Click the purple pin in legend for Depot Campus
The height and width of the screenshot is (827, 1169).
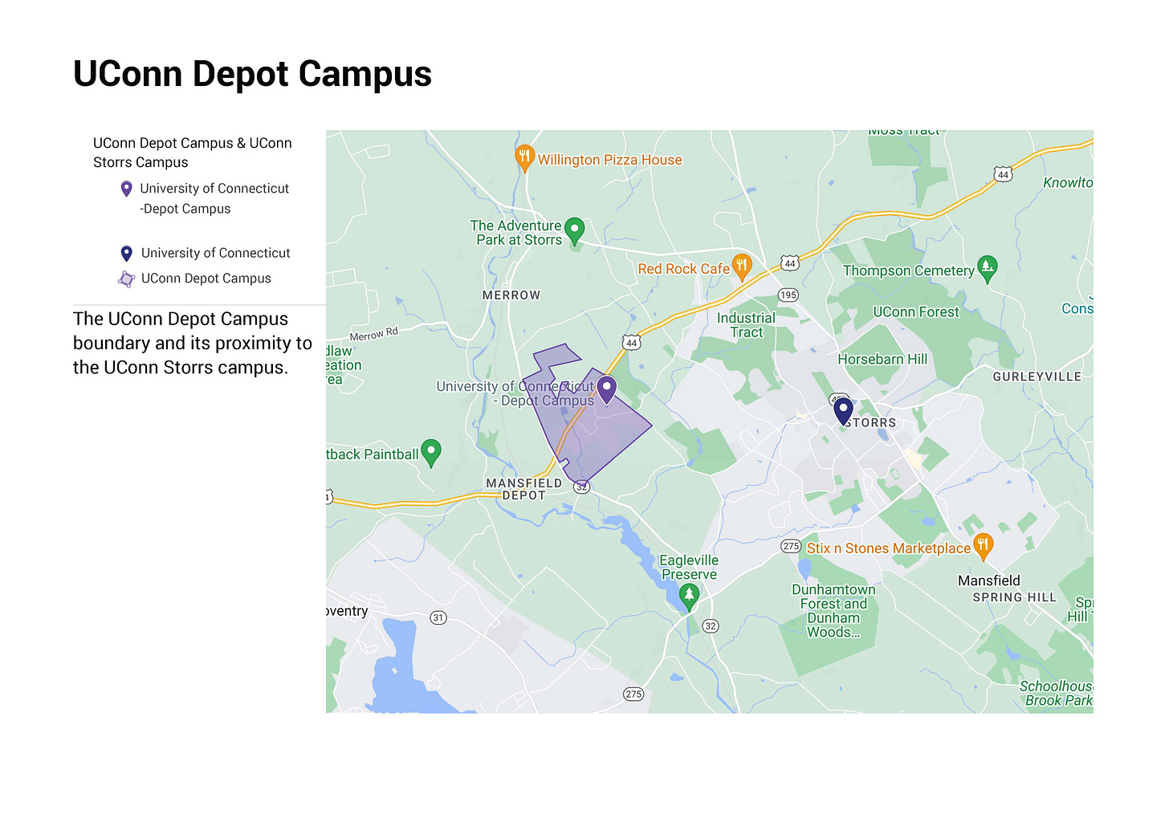[126, 189]
